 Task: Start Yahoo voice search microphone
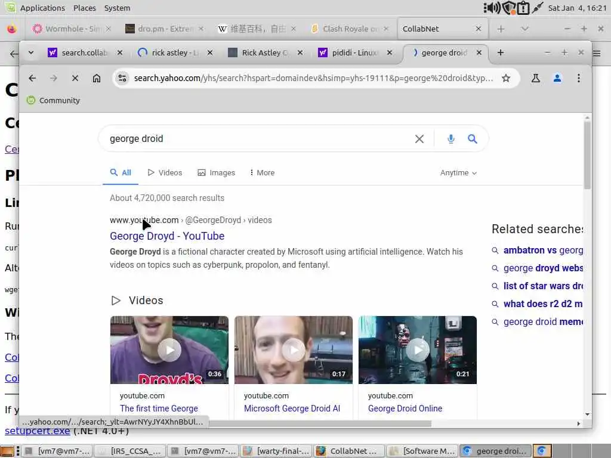(x=451, y=139)
